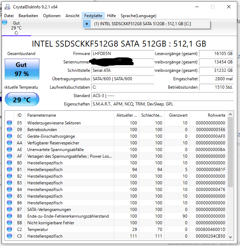Click status orb of row B5
The width and height of the screenshot is (240, 246).
tap(9, 196)
